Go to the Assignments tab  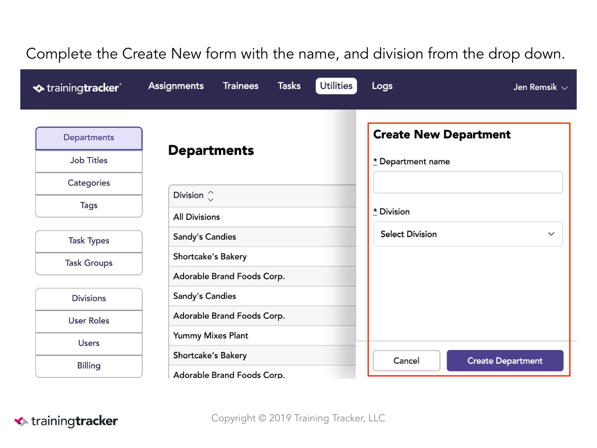click(x=176, y=86)
